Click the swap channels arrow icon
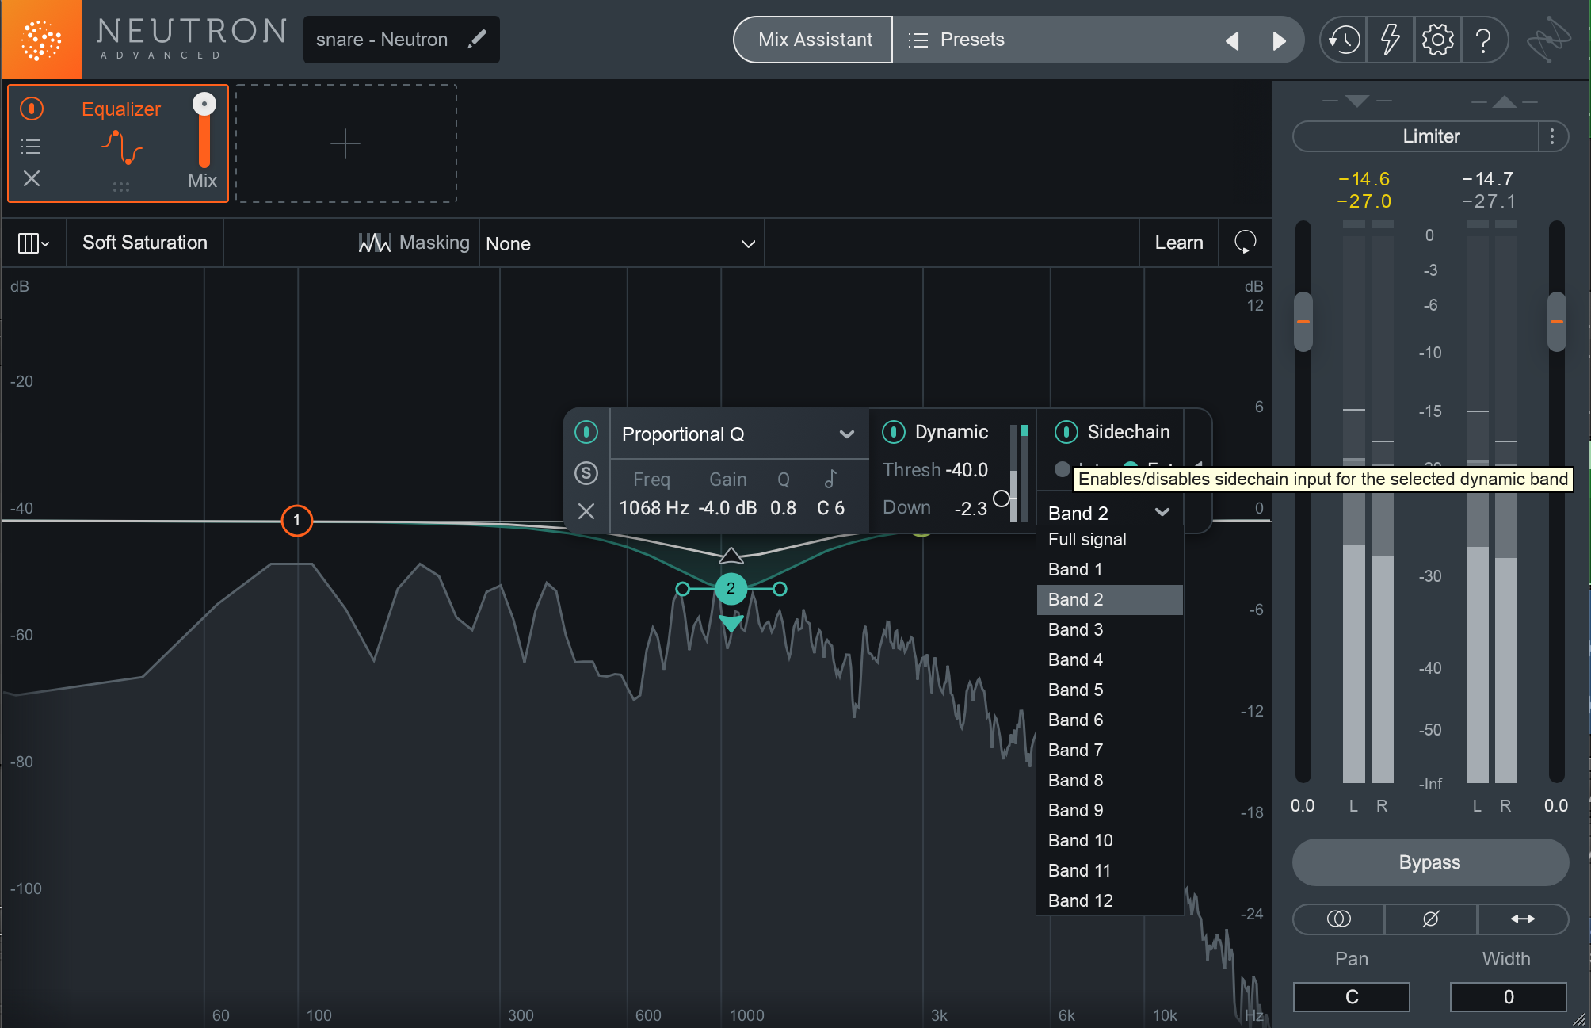The width and height of the screenshot is (1591, 1028). point(1522,919)
